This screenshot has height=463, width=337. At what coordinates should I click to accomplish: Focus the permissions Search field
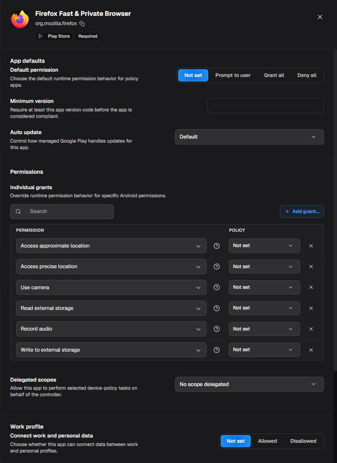coord(62,211)
